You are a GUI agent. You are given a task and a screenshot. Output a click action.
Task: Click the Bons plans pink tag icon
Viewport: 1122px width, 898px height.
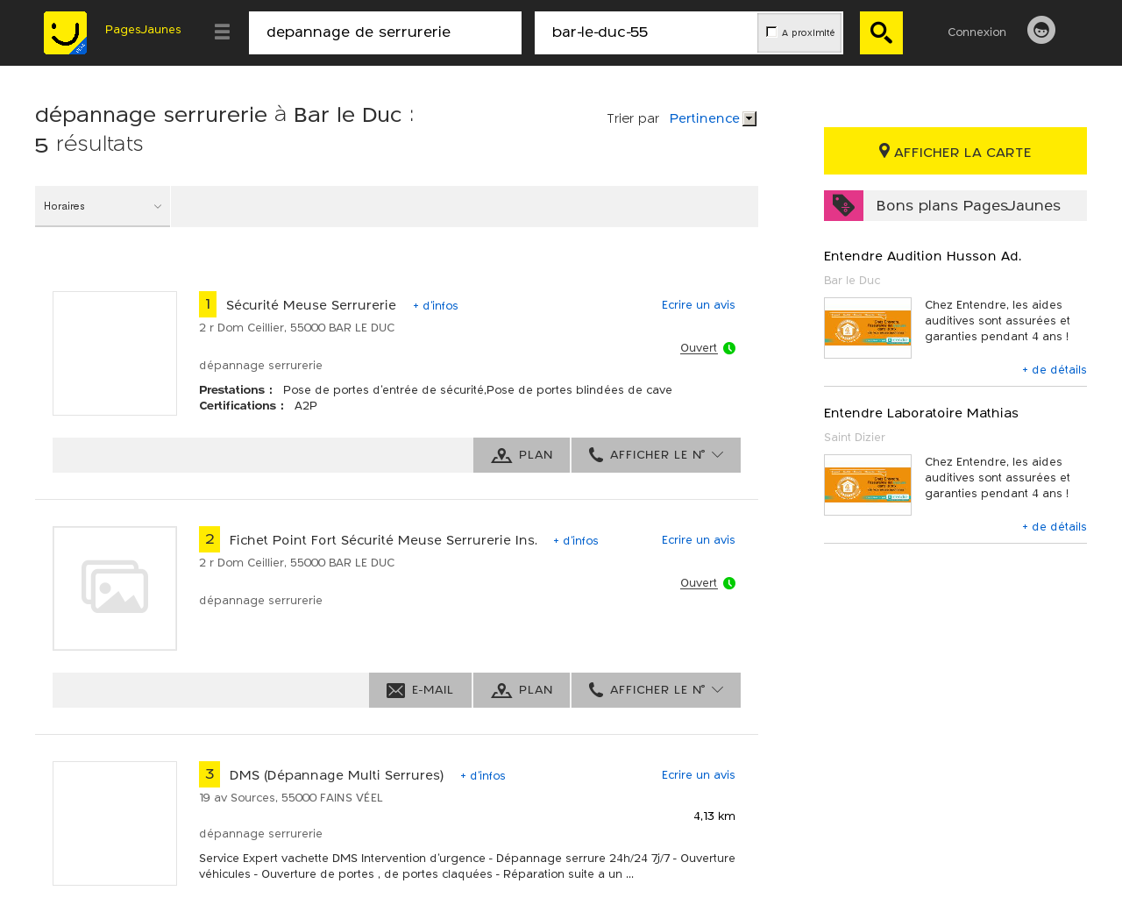click(x=843, y=205)
